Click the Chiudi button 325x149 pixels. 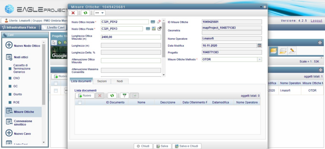pyautogui.click(x=143, y=146)
